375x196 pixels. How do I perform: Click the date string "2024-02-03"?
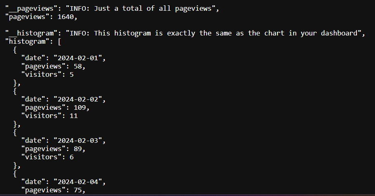(78, 140)
